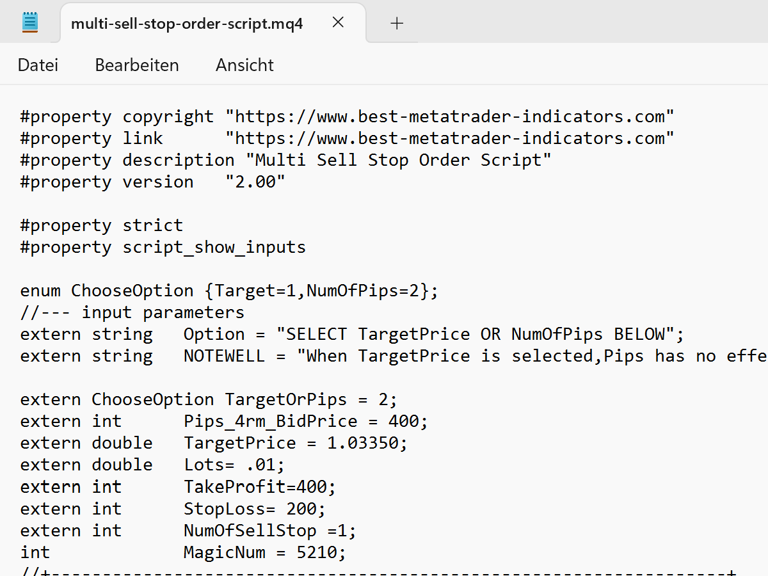Click the Notepad app icon in title bar
The height and width of the screenshot is (576, 768).
[29, 22]
